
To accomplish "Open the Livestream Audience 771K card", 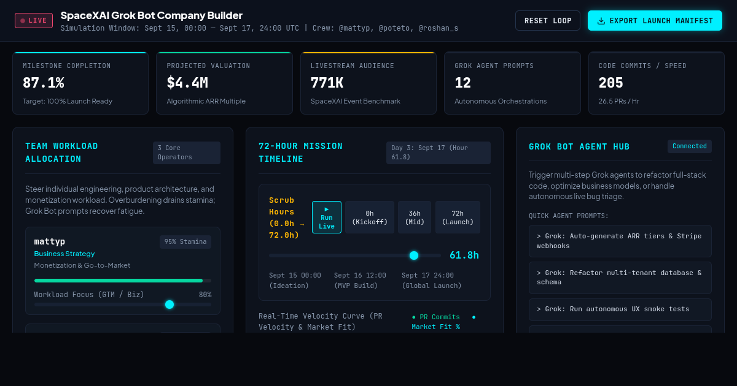I will pyautogui.click(x=368, y=83).
